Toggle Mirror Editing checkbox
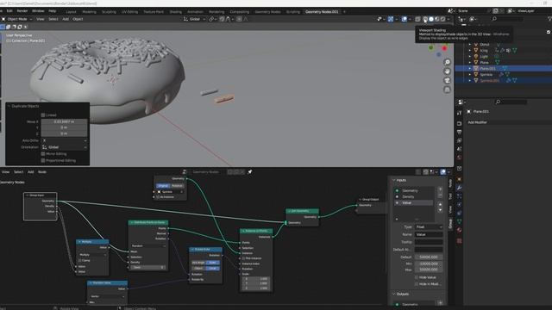 coord(43,154)
